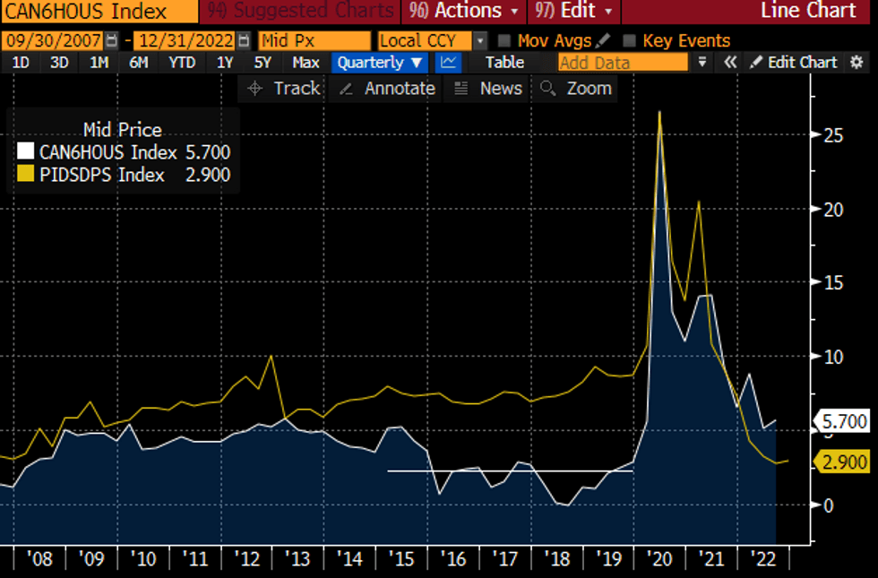
Task: Activate the Track crosshair tool
Action: tap(283, 89)
